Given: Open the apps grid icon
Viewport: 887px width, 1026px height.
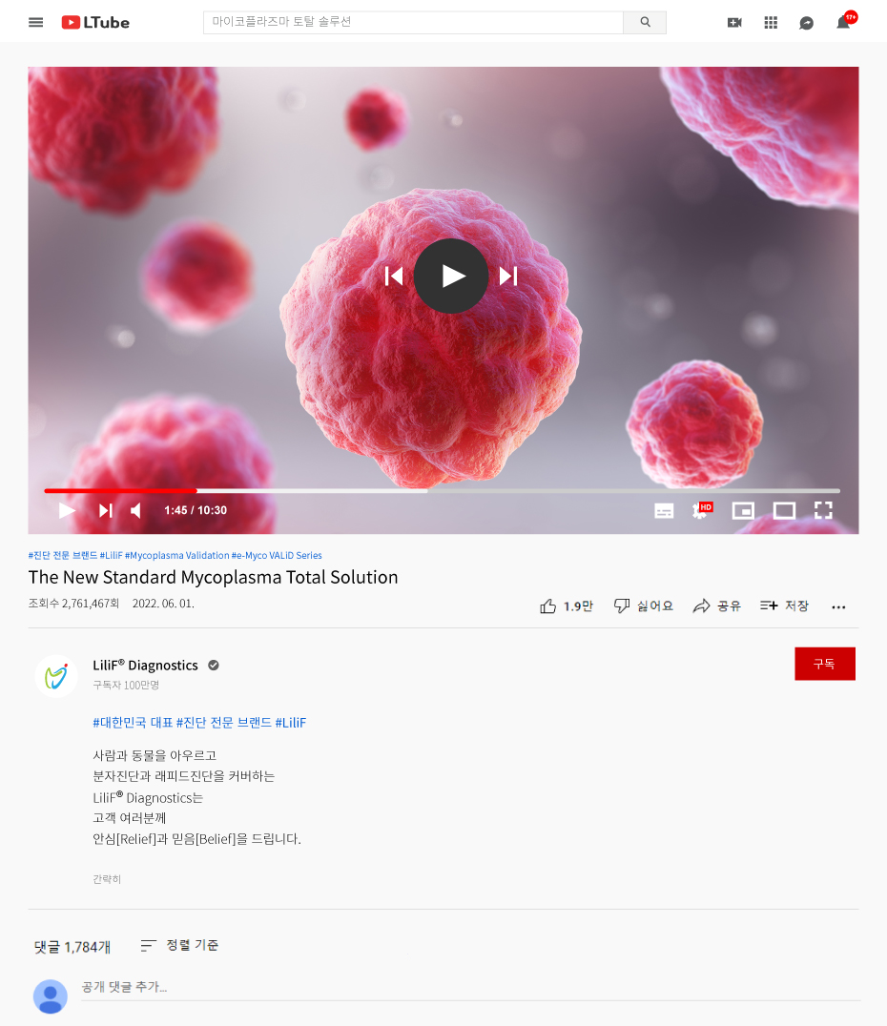Looking at the screenshot, I should tap(771, 22).
